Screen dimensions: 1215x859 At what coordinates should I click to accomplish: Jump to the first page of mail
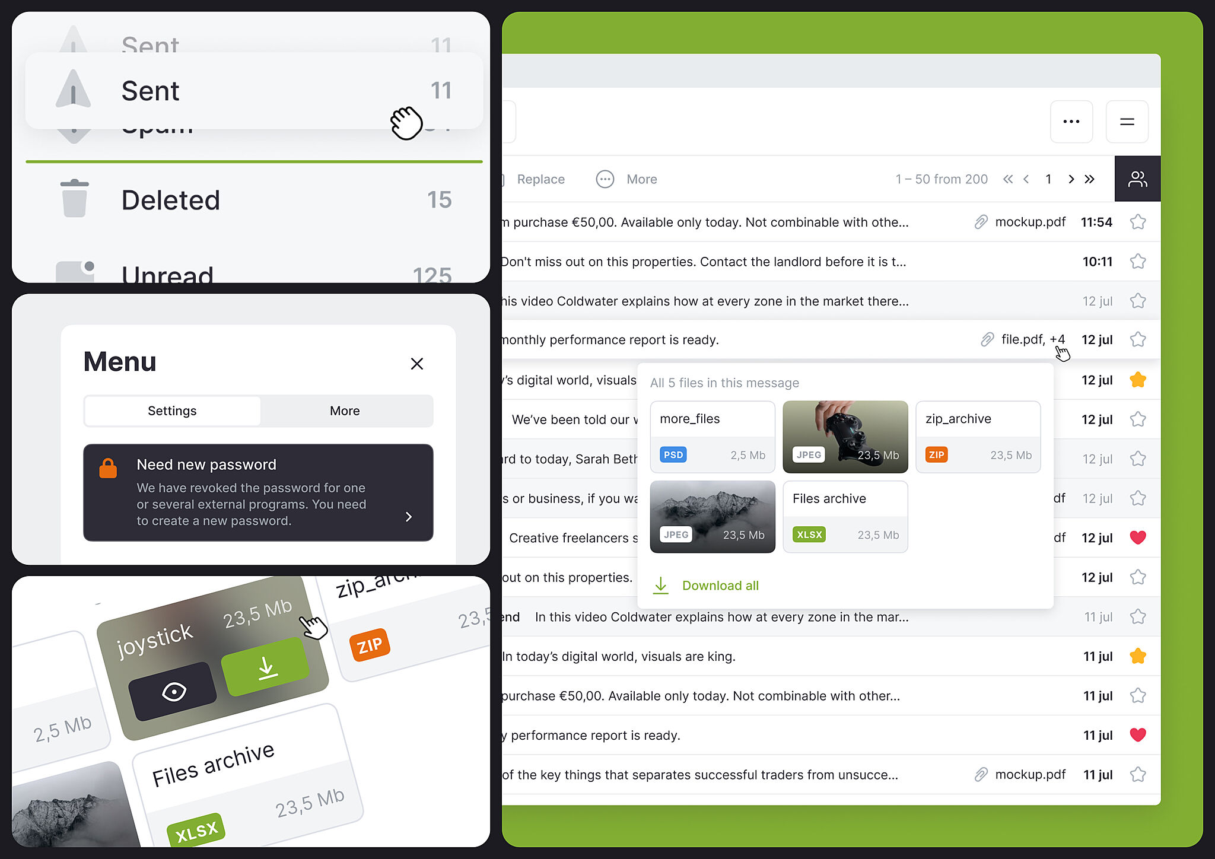(1008, 179)
